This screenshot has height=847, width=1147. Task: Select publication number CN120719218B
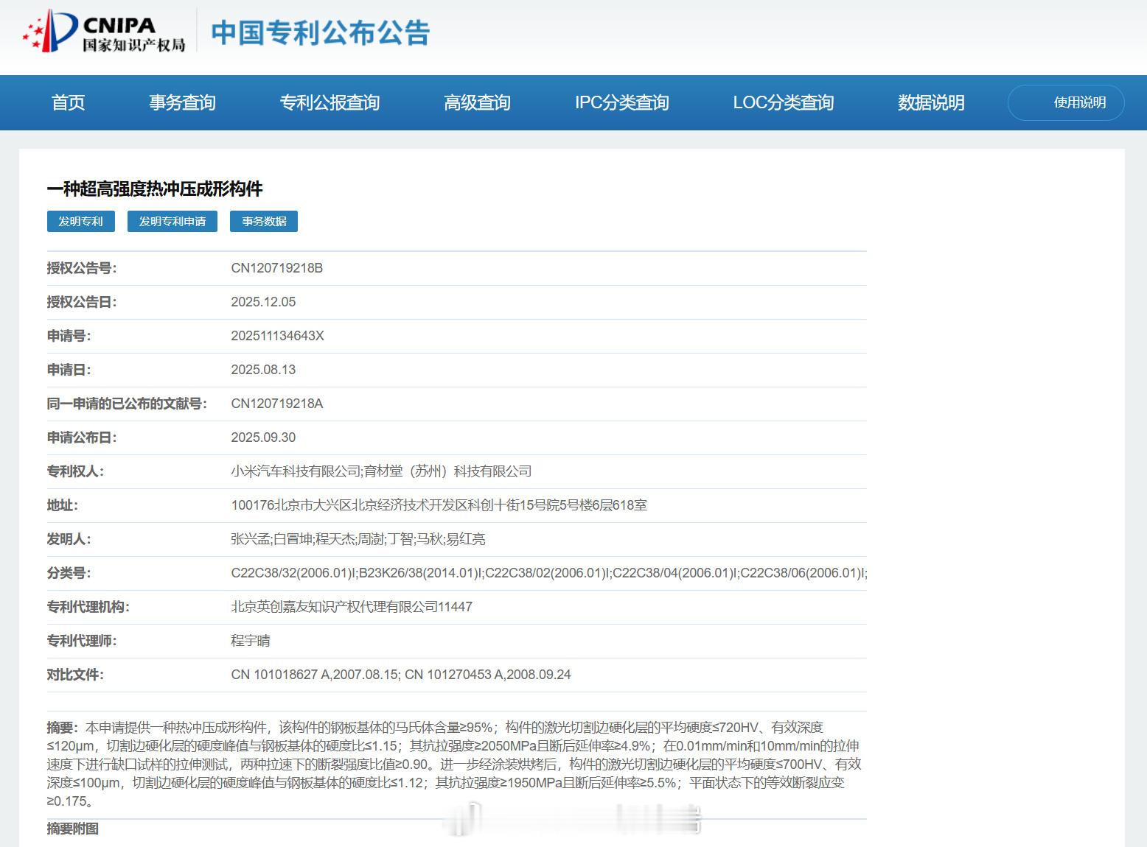[277, 268]
